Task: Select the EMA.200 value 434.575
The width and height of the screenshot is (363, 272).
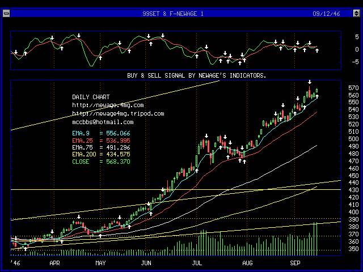Action: [118, 154]
